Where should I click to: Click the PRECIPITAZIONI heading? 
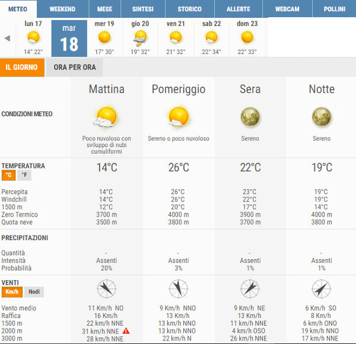pyautogui.click(x=25, y=238)
